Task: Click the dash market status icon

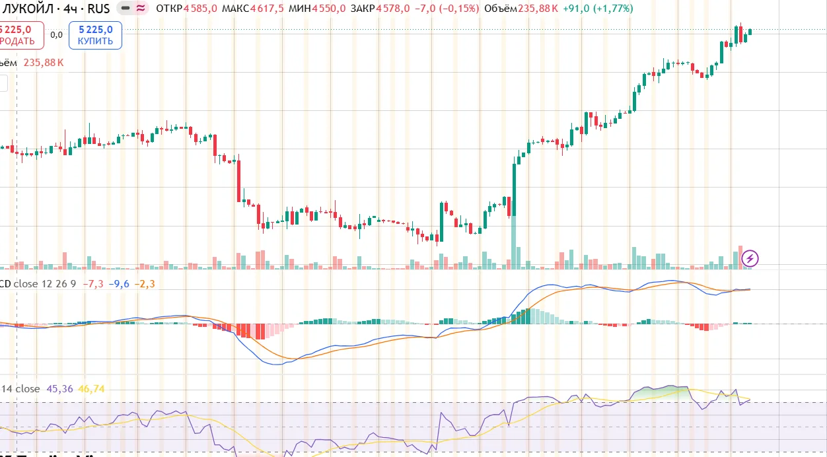Action: (126, 9)
